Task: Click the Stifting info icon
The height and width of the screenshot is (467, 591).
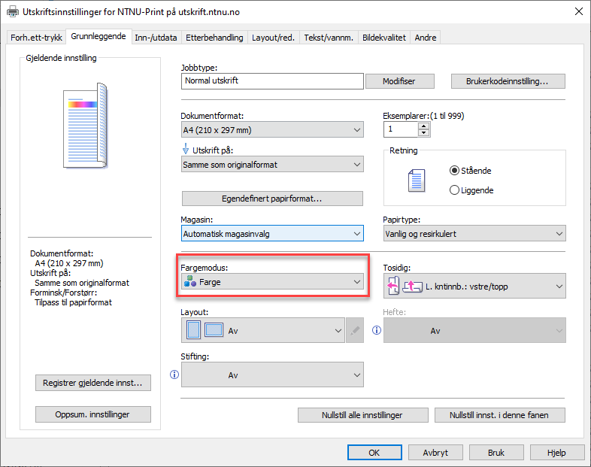Action: pos(174,375)
